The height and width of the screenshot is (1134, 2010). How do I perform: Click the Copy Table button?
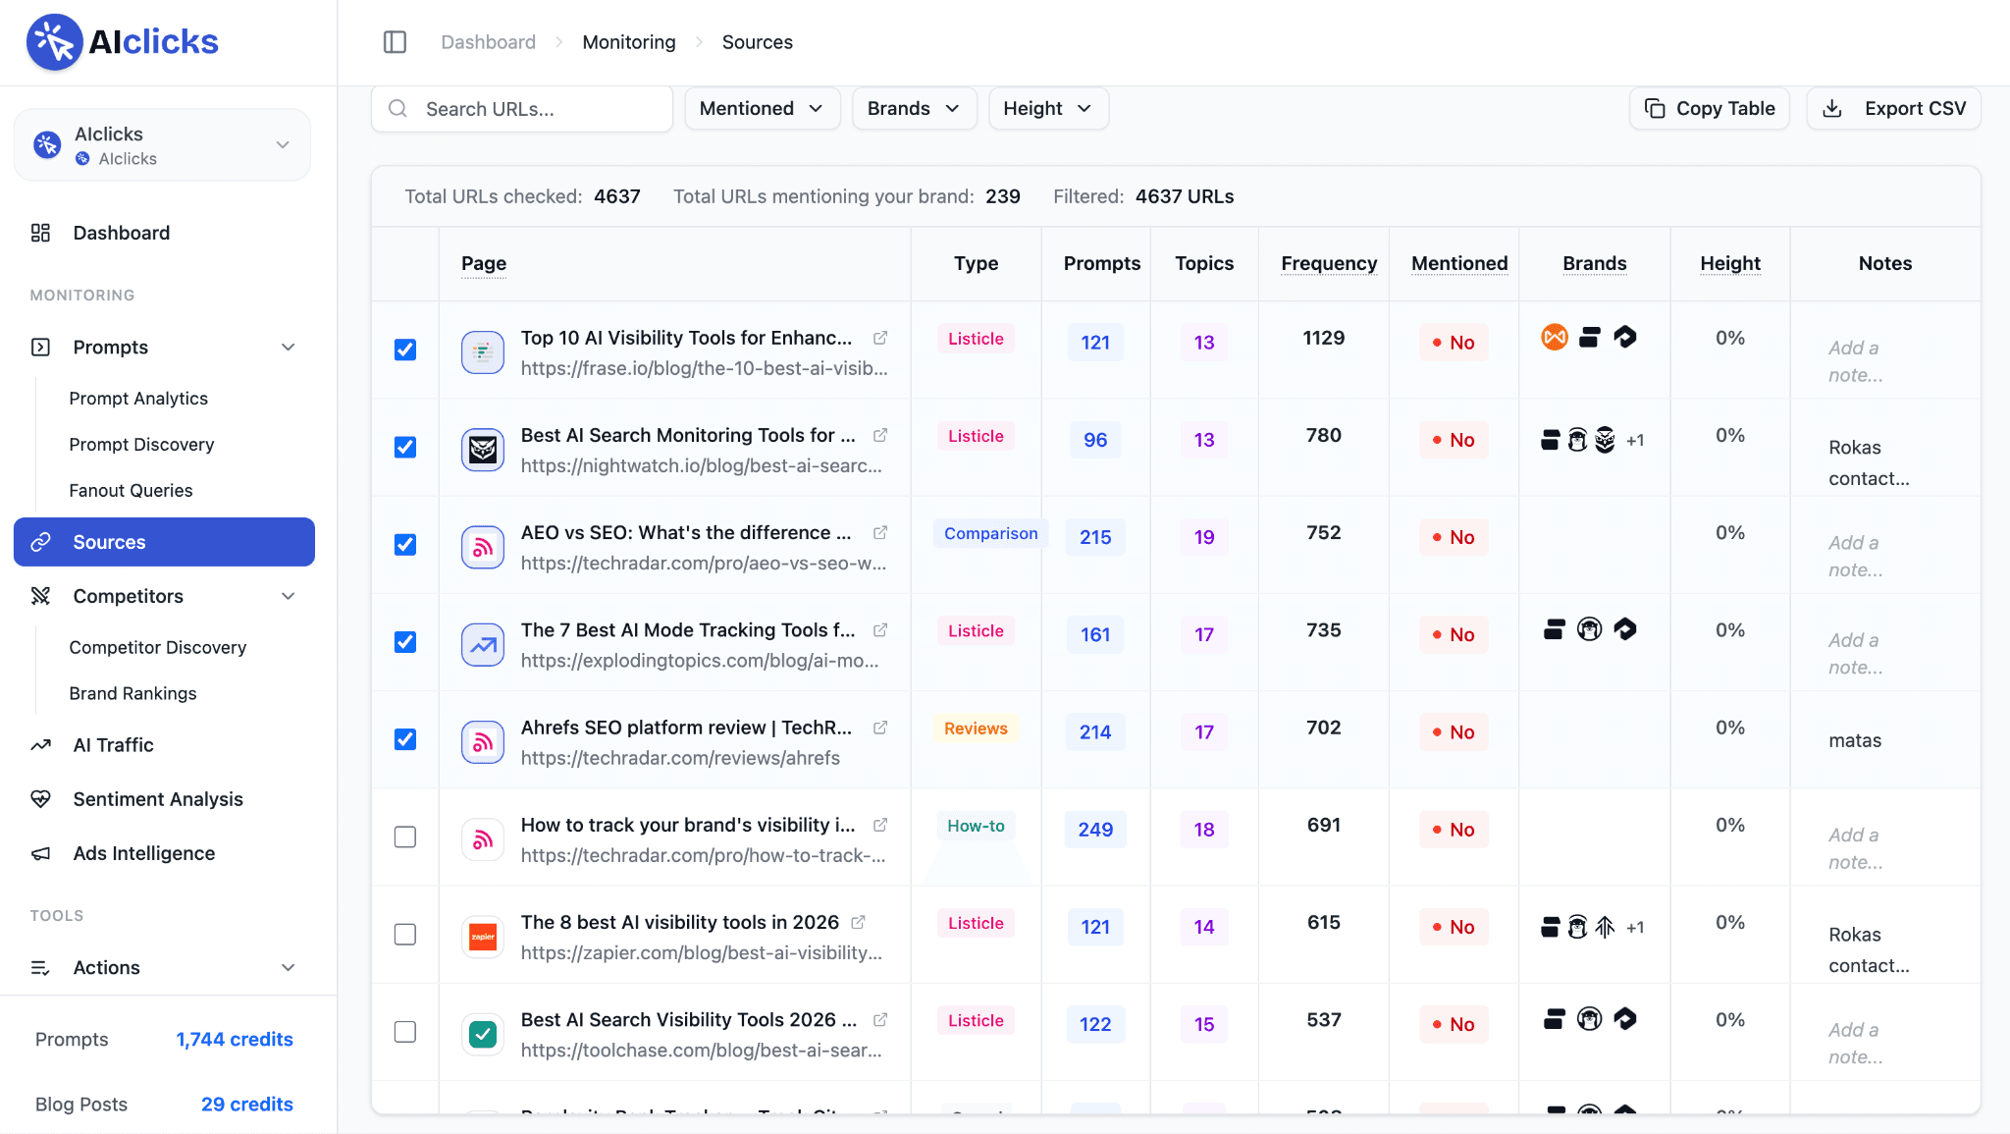coord(1710,108)
